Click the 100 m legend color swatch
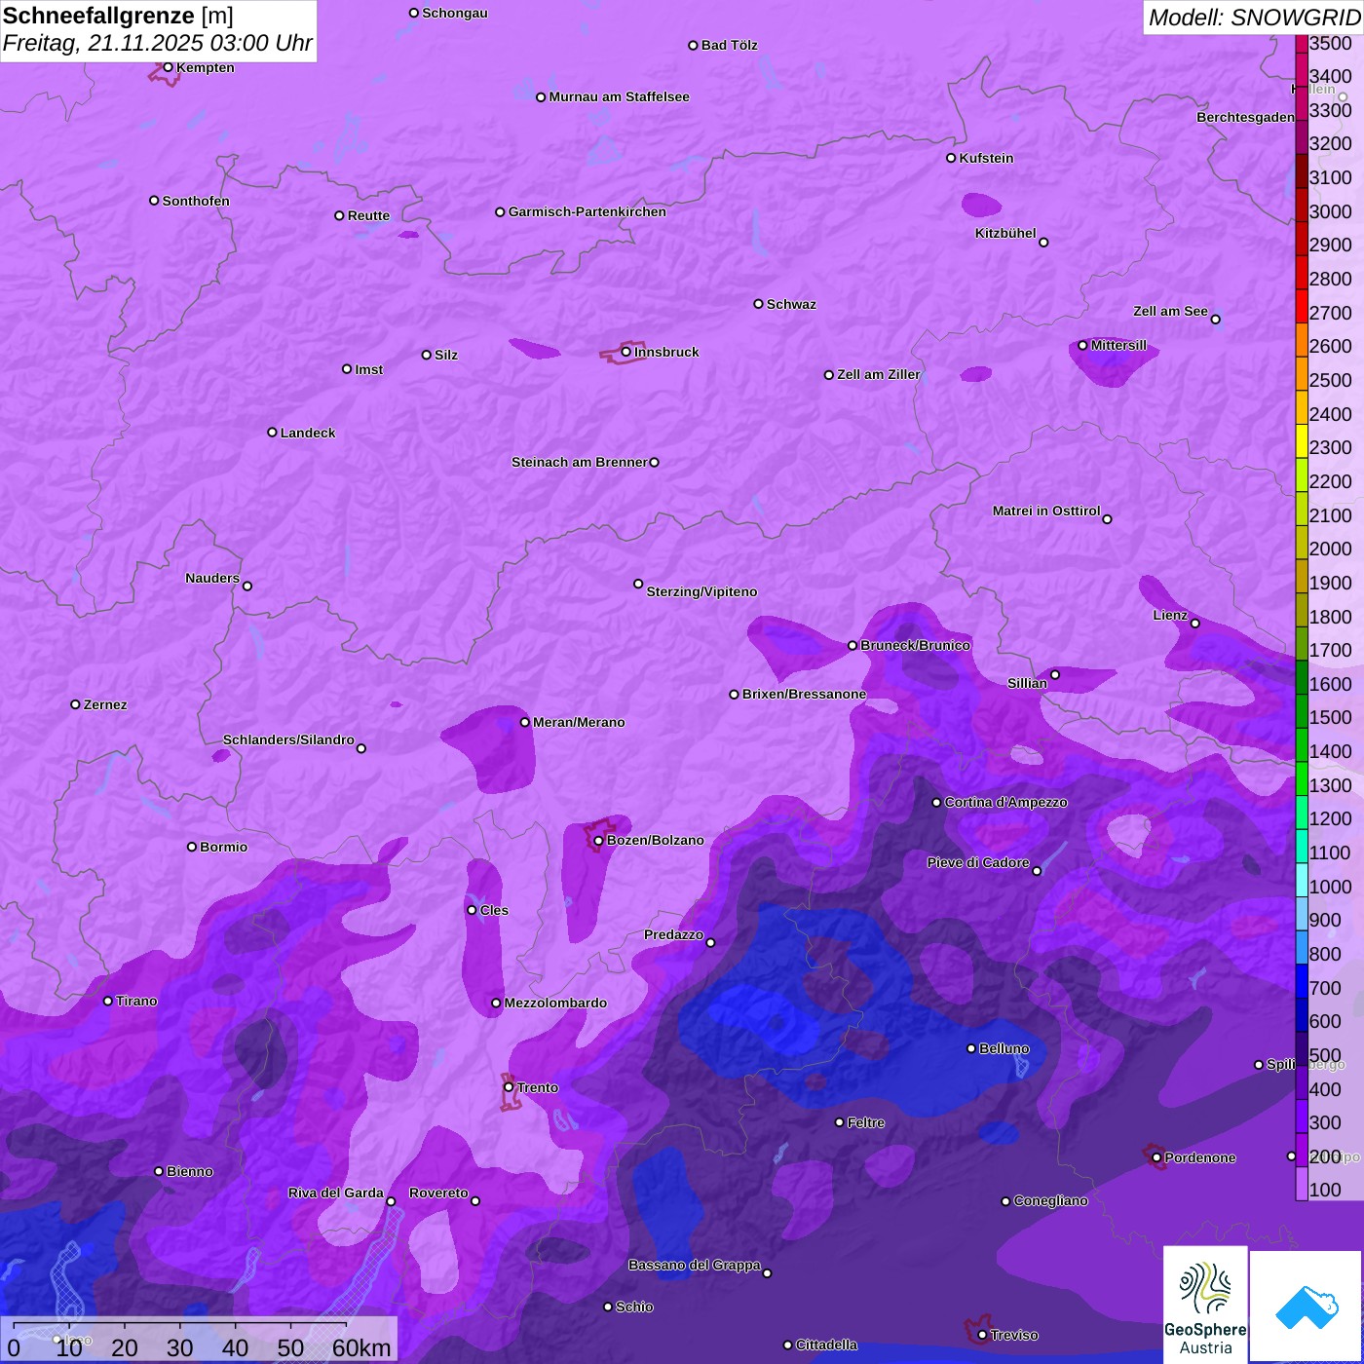 (x=1302, y=1183)
